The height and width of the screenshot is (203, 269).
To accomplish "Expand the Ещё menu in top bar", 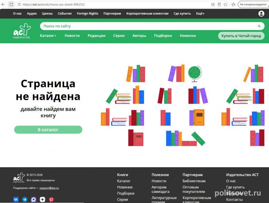I will click(200, 14).
